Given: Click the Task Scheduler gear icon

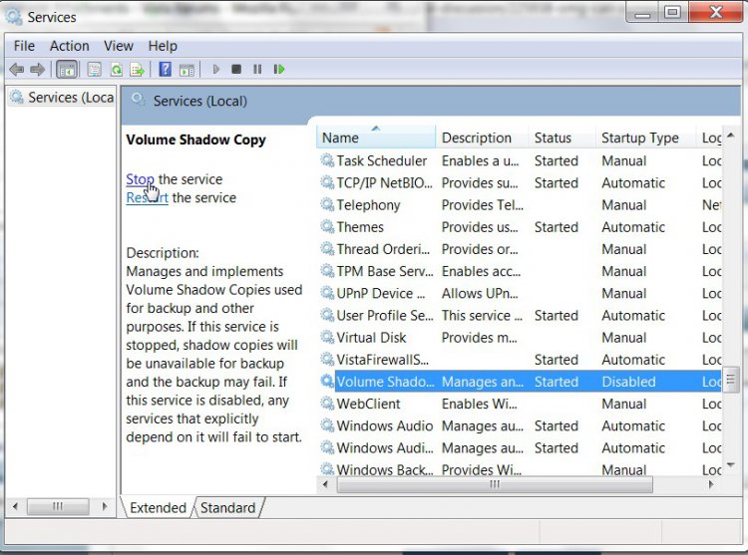Looking at the screenshot, I should (327, 160).
